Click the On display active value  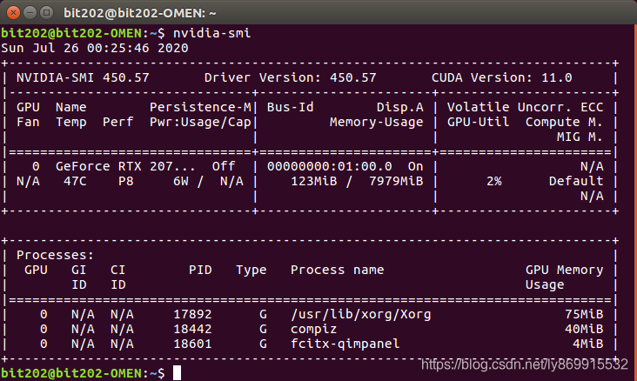click(x=416, y=166)
